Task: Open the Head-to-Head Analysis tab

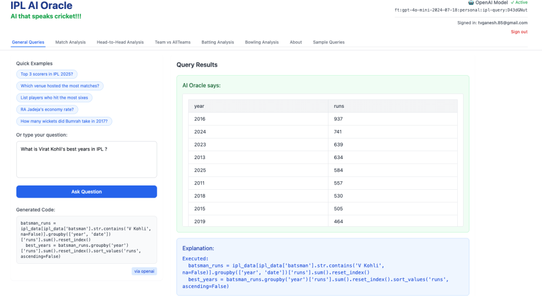Action: (x=120, y=42)
